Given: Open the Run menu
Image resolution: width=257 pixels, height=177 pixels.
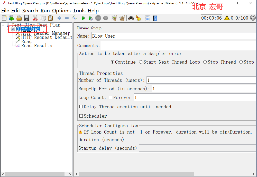Looking at the screenshot, I should (45, 11).
